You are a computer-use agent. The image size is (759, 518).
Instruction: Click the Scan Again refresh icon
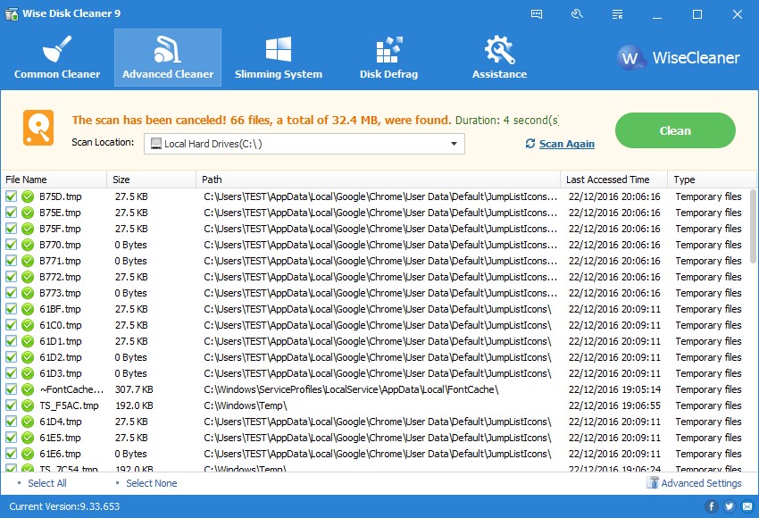tap(530, 143)
